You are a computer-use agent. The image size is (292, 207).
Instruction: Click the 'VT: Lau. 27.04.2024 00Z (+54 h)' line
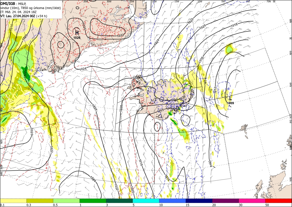point(24,16)
